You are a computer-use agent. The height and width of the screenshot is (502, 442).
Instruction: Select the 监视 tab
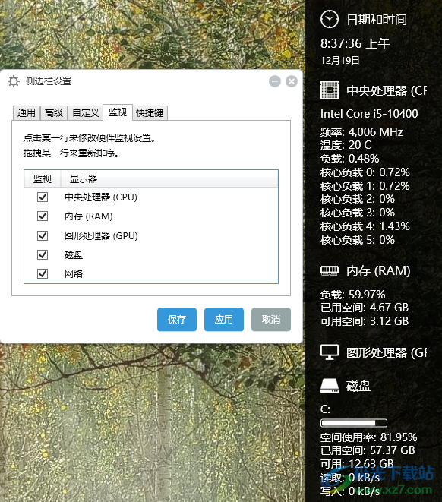pyautogui.click(x=118, y=112)
